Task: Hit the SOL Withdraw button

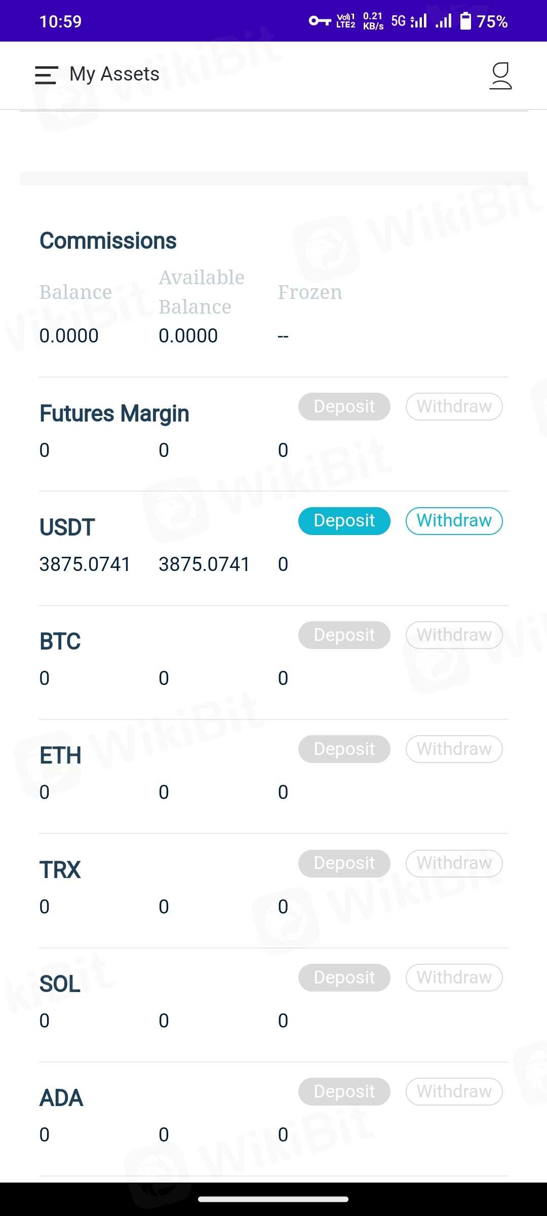Action: pos(454,977)
